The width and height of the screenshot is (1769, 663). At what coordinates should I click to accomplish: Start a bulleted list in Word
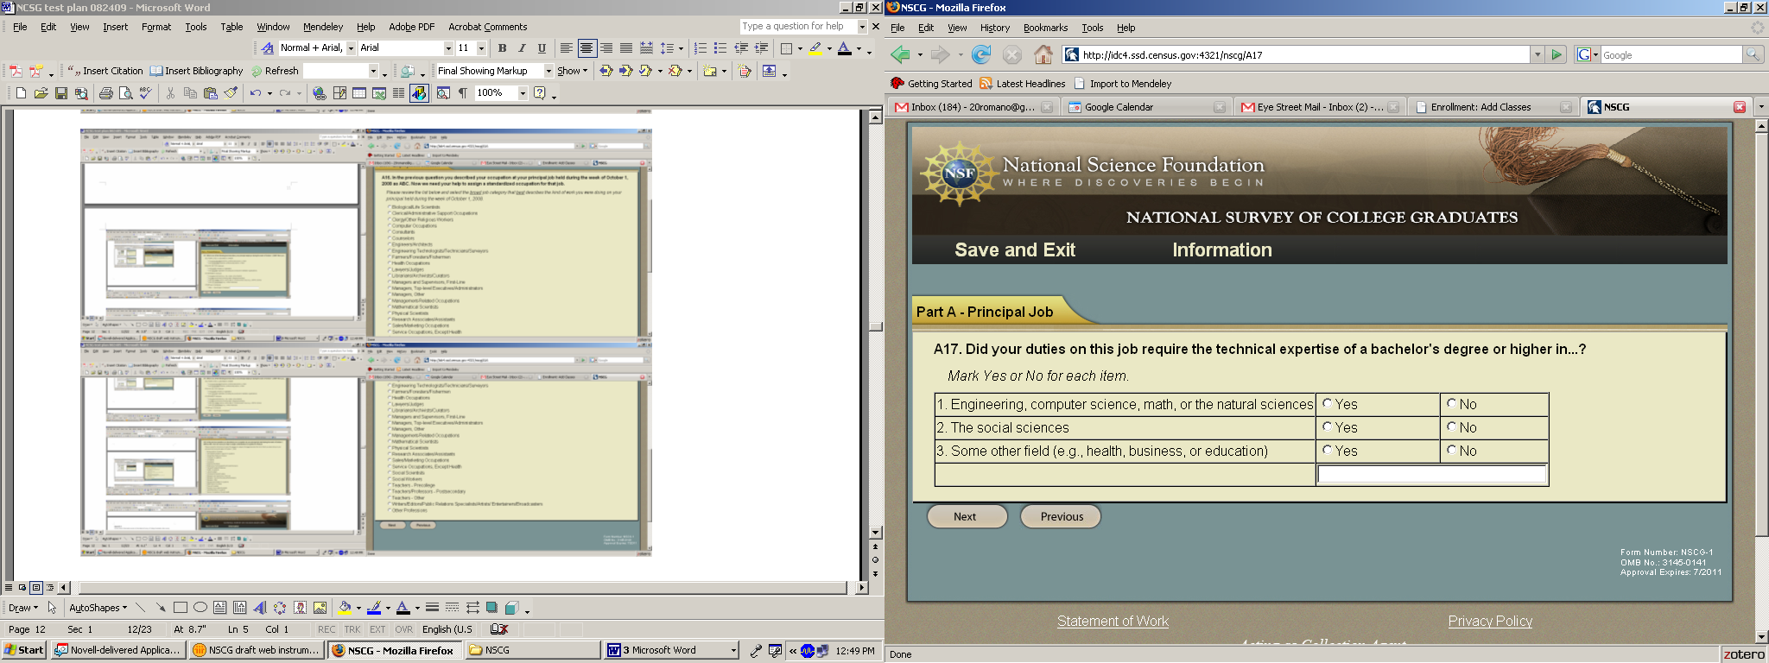[x=720, y=48]
